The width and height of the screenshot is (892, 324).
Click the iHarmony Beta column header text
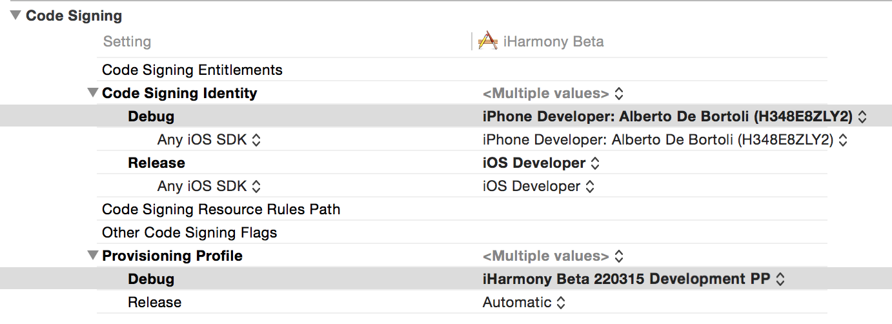pyautogui.click(x=553, y=42)
